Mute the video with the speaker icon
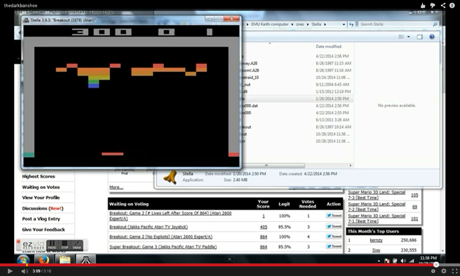Viewport: 460px width, 276px height. coord(24,271)
